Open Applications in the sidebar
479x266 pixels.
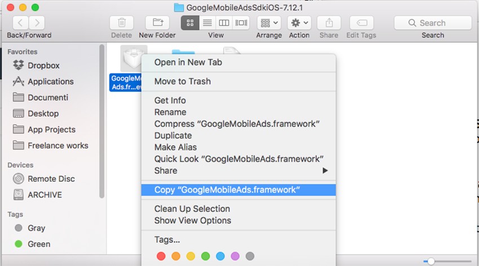[50, 82]
